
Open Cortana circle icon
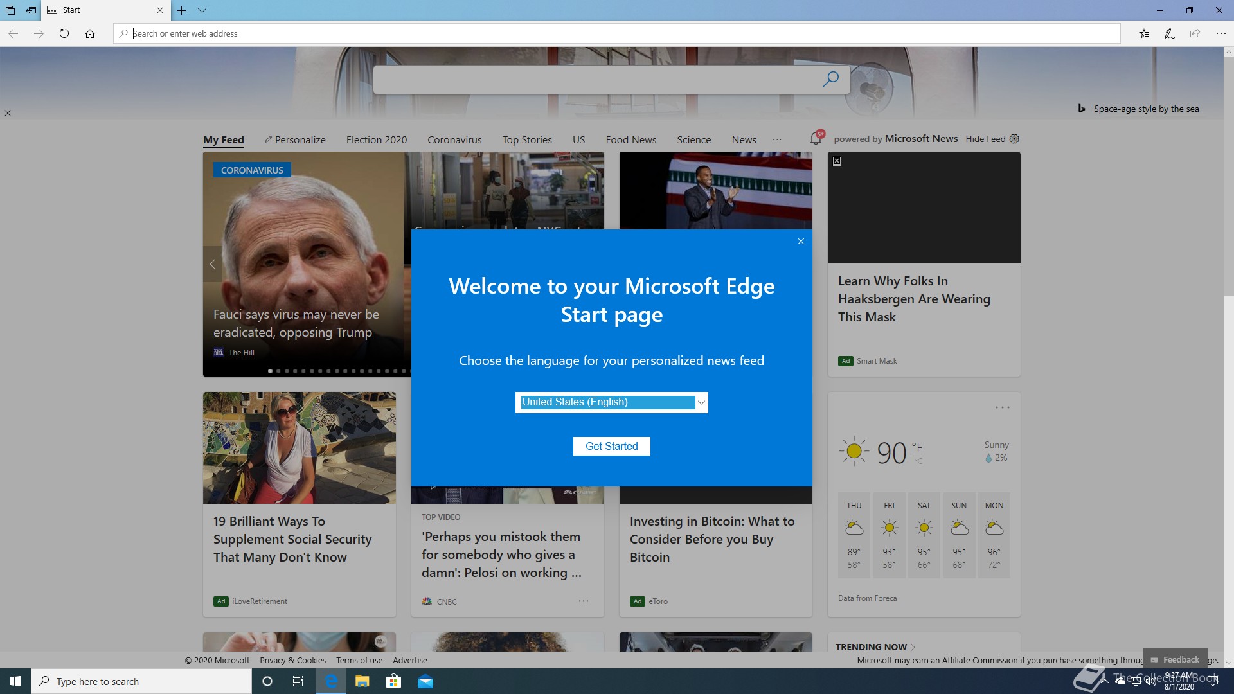[x=267, y=681]
